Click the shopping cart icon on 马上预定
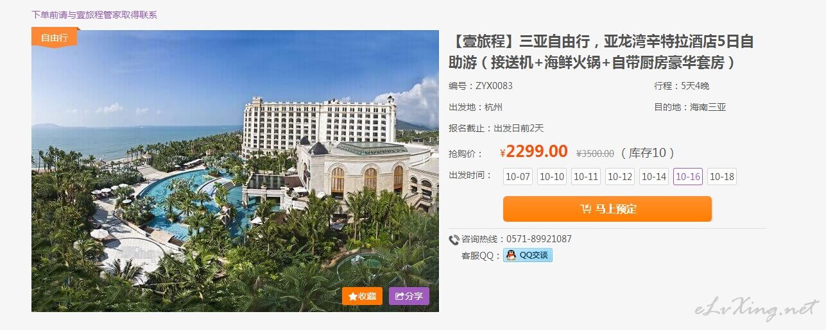The width and height of the screenshot is (826, 330). (585, 209)
